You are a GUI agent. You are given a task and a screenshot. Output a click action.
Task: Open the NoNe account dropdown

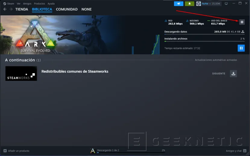pyautogui.click(x=206, y=4)
